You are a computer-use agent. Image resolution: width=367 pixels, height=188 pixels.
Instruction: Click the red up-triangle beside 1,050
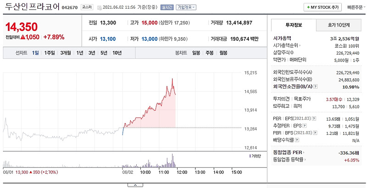(22, 37)
